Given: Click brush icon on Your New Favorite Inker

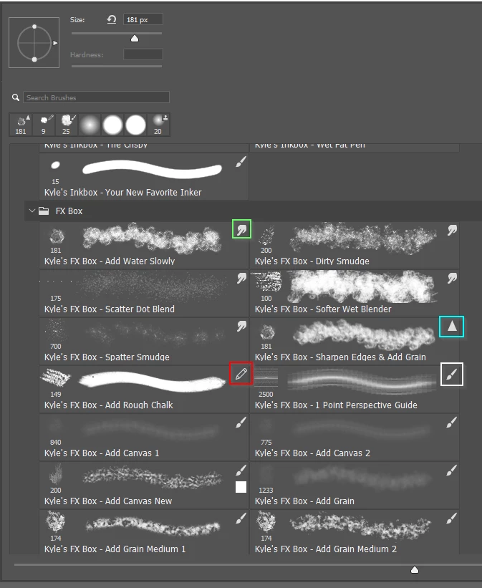Looking at the screenshot, I should pos(241,162).
